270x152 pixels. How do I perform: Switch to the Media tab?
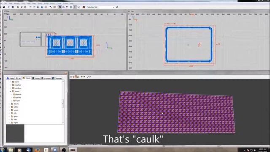[x=27, y=78]
